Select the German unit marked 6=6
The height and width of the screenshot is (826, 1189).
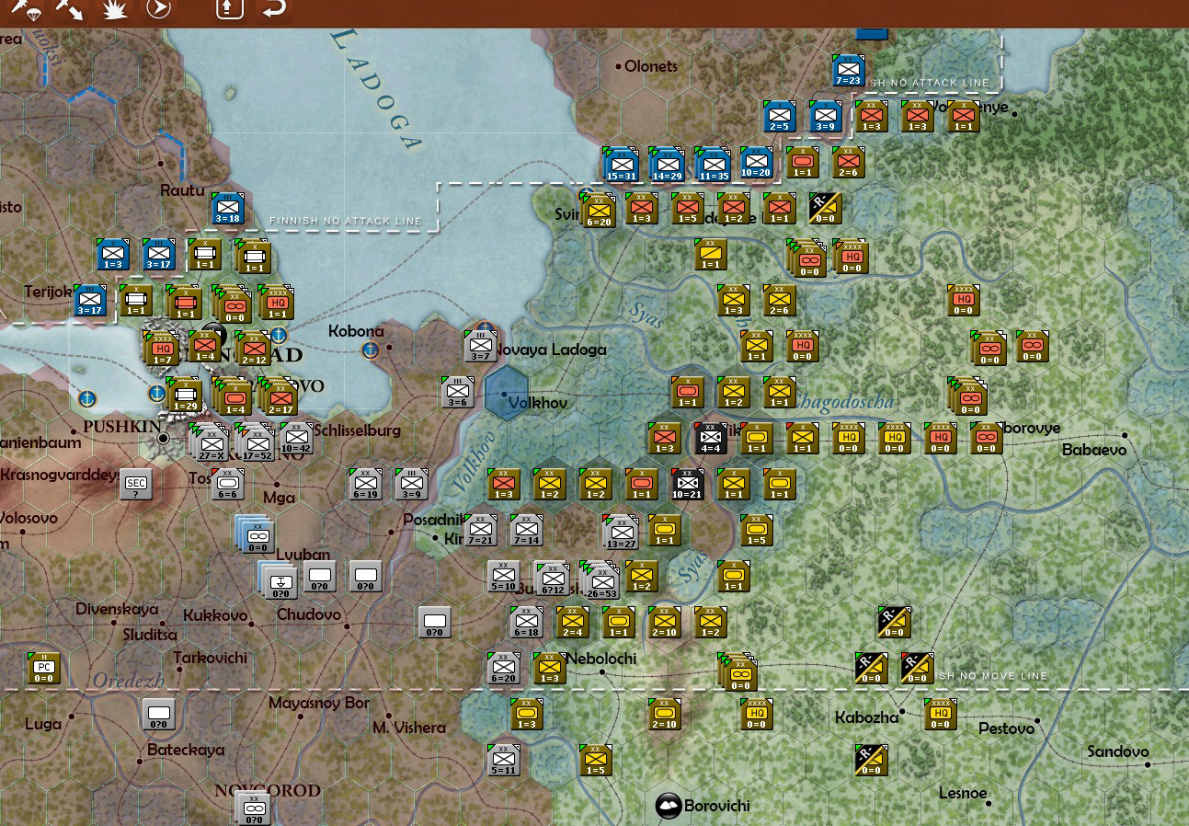[x=228, y=485]
